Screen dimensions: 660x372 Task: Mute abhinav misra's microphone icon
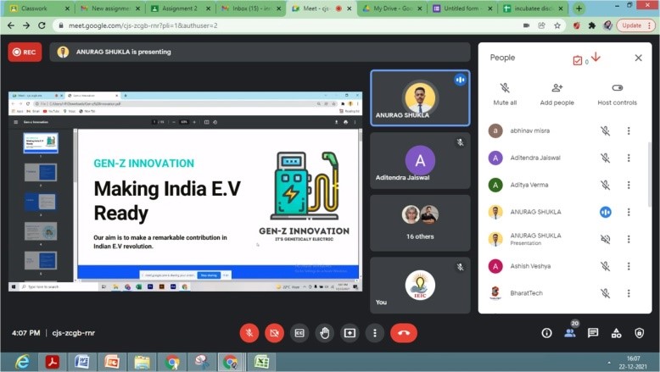(605, 130)
